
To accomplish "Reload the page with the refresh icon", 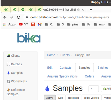I will 19,17.
